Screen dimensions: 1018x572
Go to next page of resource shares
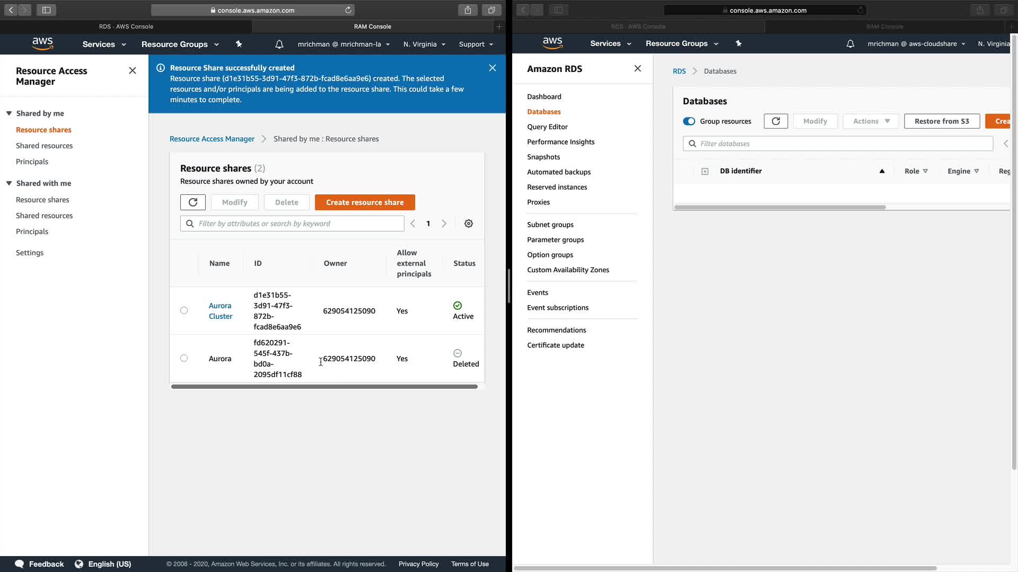(x=444, y=224)
